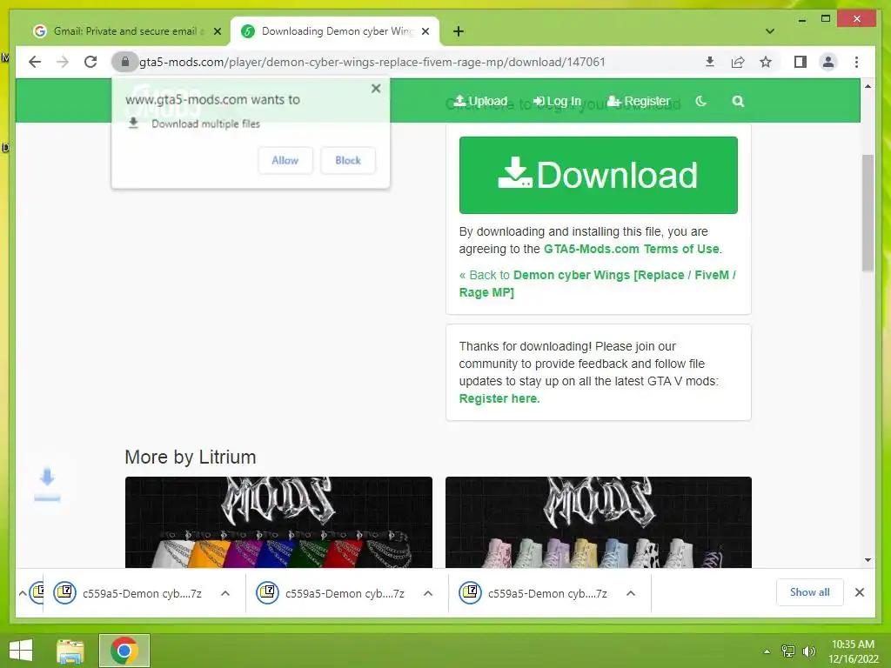Open the Upload page
The width and height of the screenshot is (891, 668).
point(480,101)
